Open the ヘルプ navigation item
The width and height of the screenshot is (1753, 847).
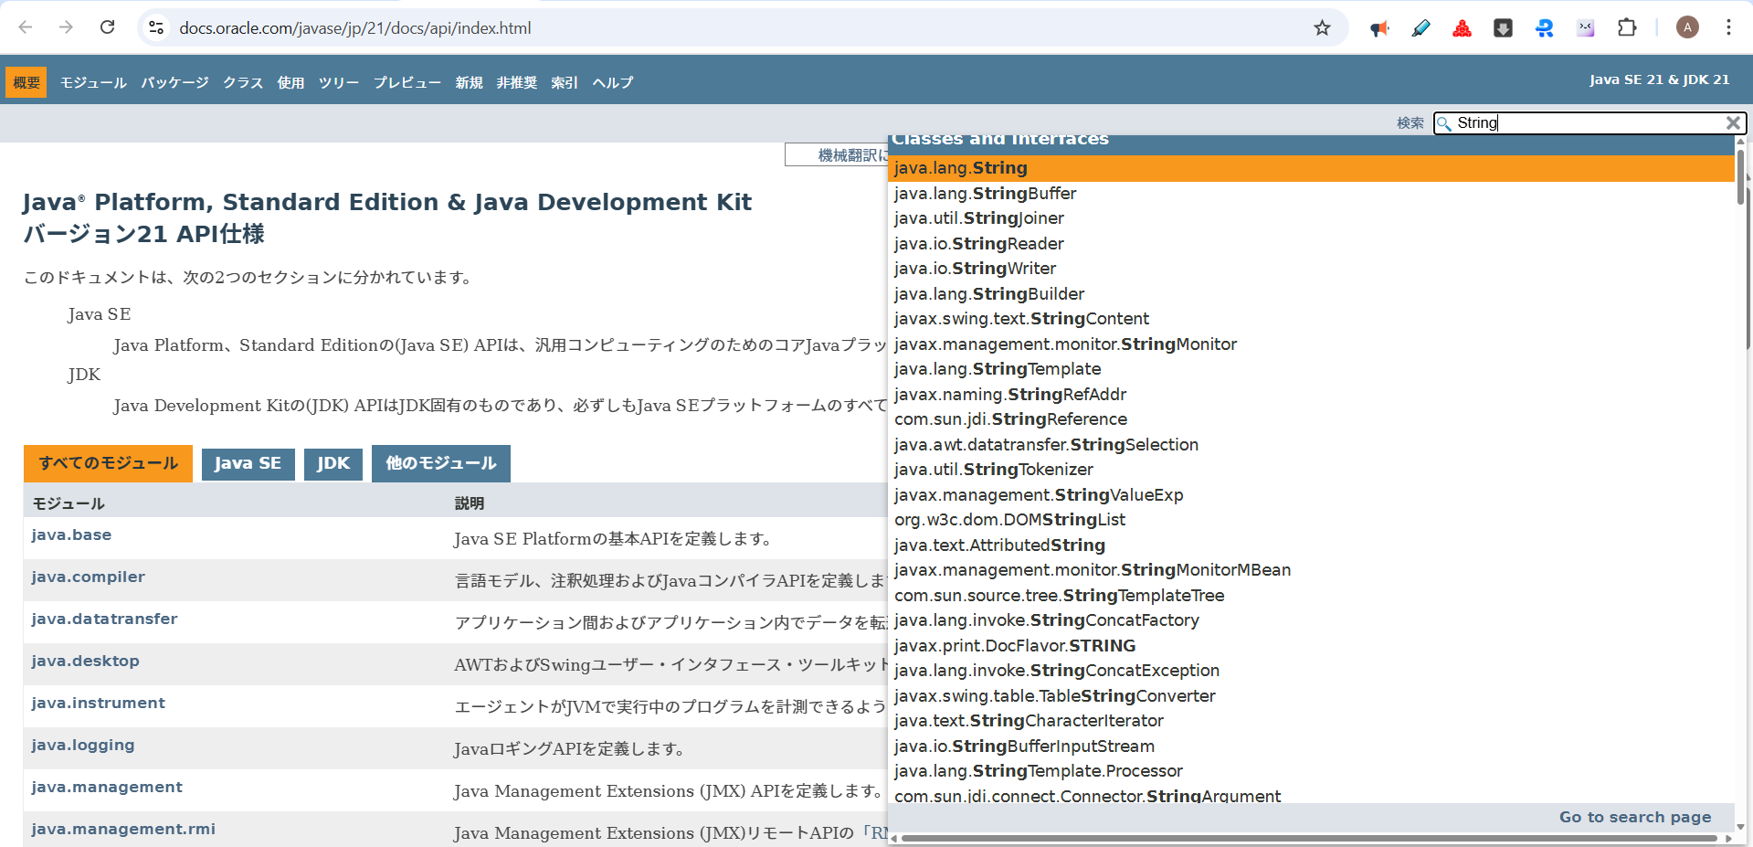[612, 82]
